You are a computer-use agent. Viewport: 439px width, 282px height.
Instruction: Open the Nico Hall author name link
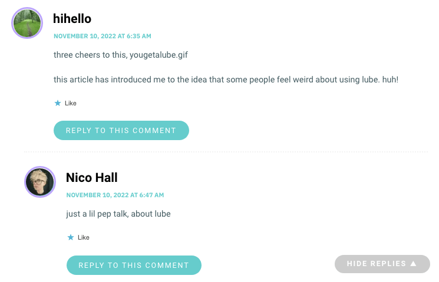(x=92, y=178)
